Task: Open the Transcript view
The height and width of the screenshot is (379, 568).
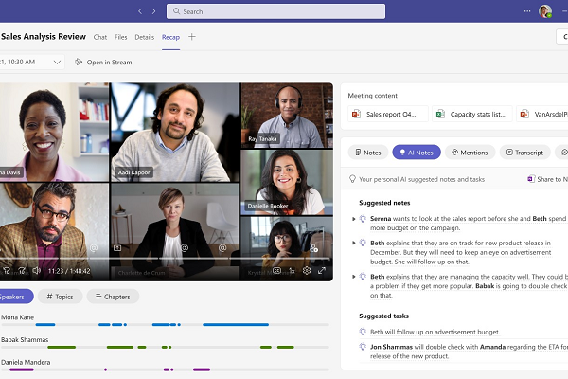Action: pyautogui.click(x=524, y=153)
